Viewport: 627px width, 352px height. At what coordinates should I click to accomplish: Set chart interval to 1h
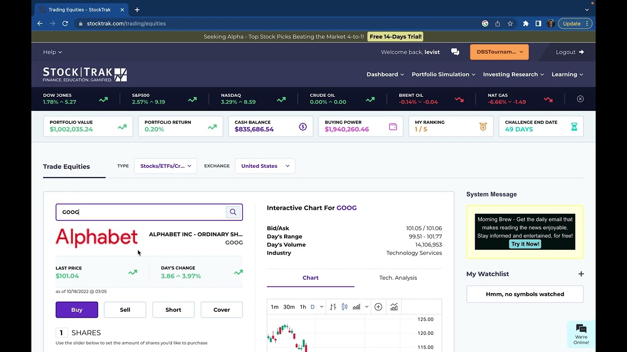[x=303, y=307]
